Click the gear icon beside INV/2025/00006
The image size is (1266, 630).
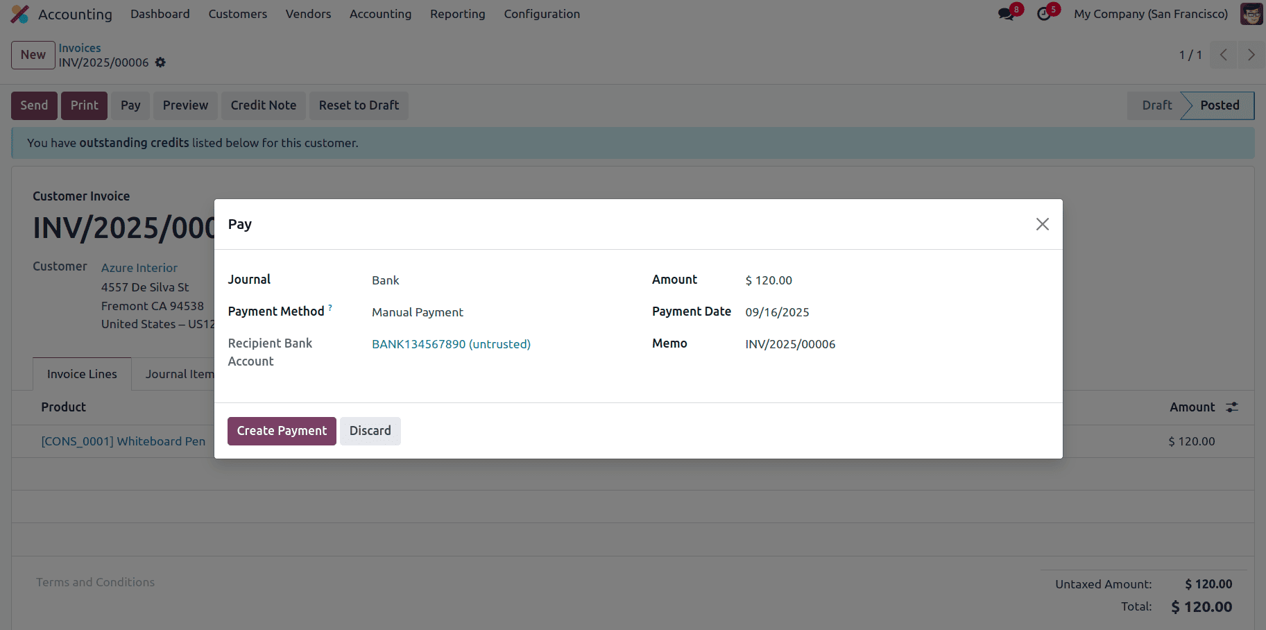tap(160, 62)
